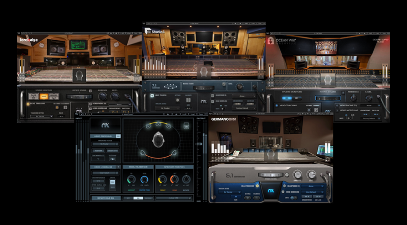Click front right speaker icon in Nx view
Viewport: 407px width, 225px height.
point(168,126)
